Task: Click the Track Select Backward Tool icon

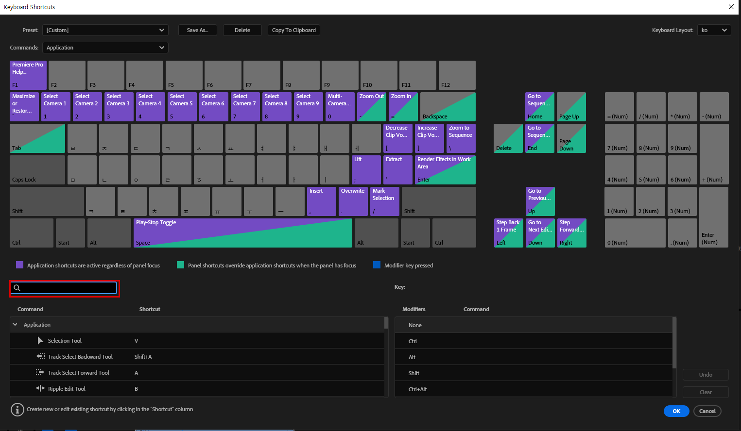Action: click(x=40, y=356)
